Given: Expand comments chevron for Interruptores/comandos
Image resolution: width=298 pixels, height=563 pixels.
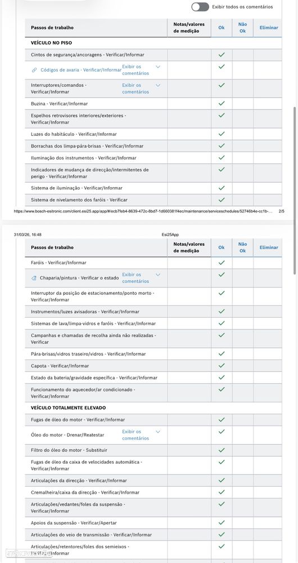Looking at the screenshot, I should click(x=157, y=86).
